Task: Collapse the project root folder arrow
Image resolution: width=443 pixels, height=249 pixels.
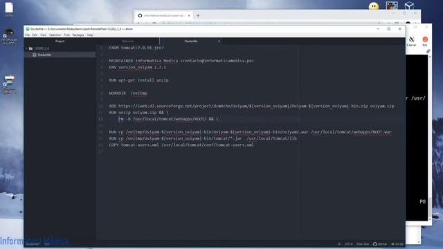Action: (26, 48)
